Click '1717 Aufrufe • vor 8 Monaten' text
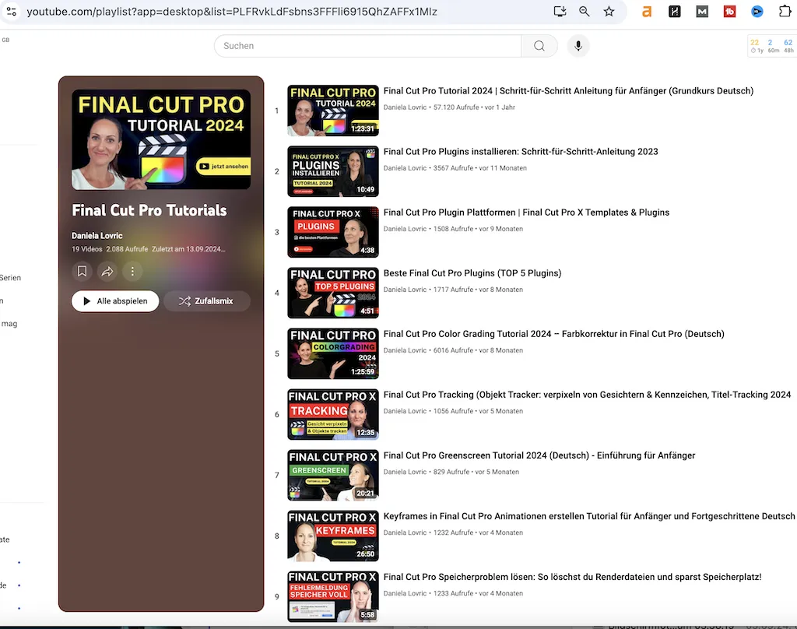Viewport: 797px width, 629px height. 479,290
